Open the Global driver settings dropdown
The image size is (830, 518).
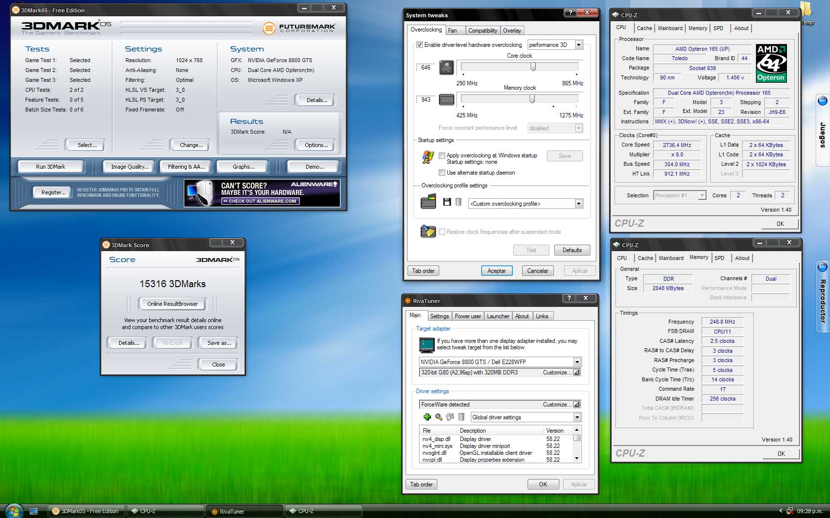click(x=577, y=417)
